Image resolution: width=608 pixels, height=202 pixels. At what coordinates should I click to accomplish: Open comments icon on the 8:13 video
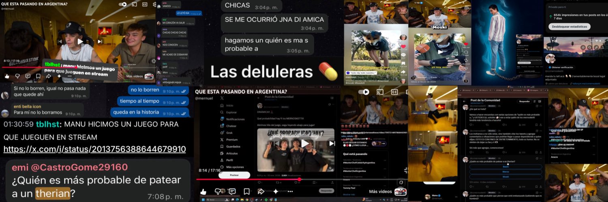click(x=28, y=76)
